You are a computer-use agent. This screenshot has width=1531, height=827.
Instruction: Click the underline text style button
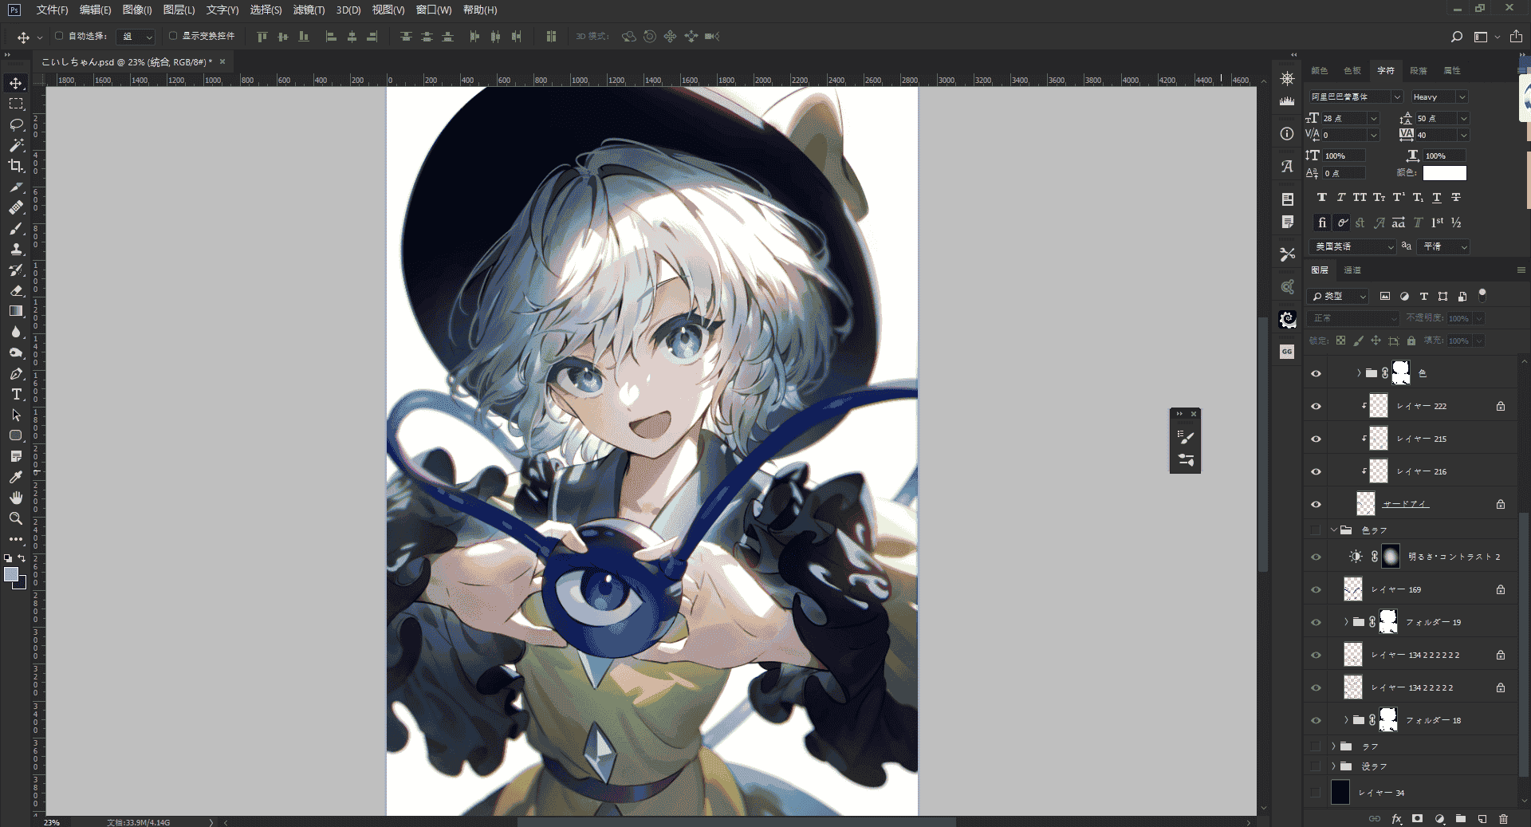coord(1437,197)
